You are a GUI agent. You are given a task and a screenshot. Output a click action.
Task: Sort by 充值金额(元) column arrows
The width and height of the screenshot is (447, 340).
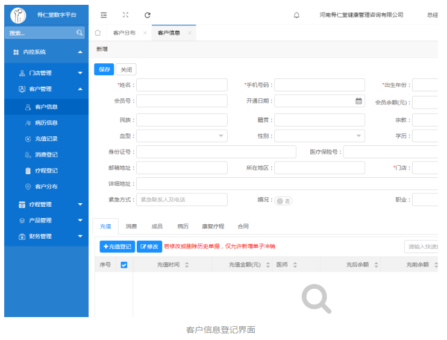tap(268, 265)
